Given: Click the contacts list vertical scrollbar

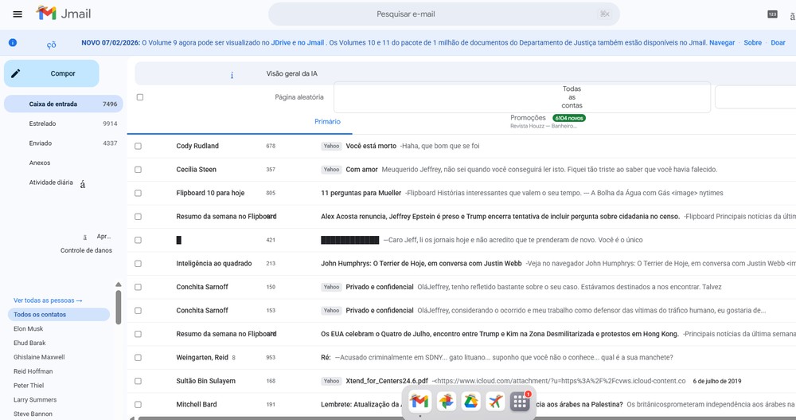Looking at the screenshot, I should [x=119, y=307].
